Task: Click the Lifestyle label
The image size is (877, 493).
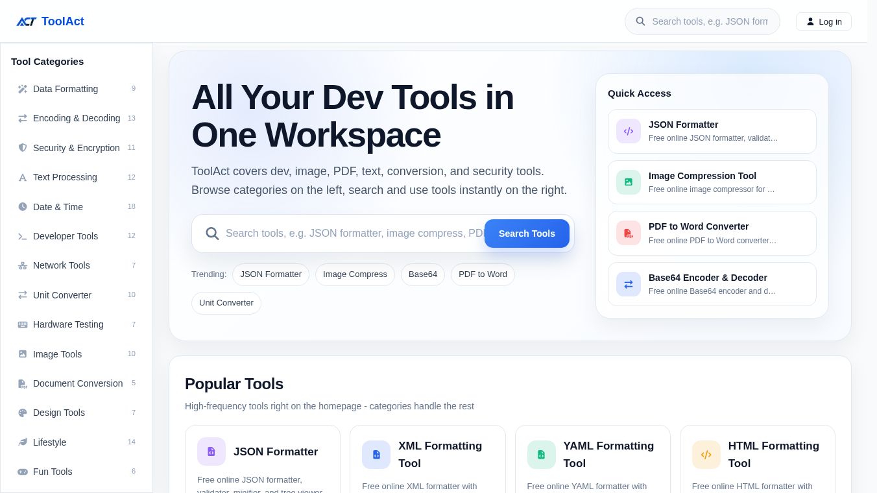Action: (x=49, y=442)
